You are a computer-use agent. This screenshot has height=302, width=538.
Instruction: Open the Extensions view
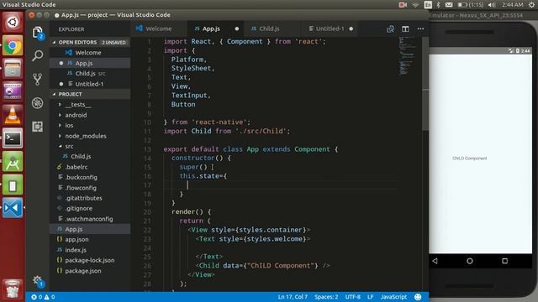pyautogui.click(x=37, y=127)
